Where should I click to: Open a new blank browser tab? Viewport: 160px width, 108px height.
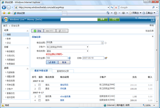(65, 13)
